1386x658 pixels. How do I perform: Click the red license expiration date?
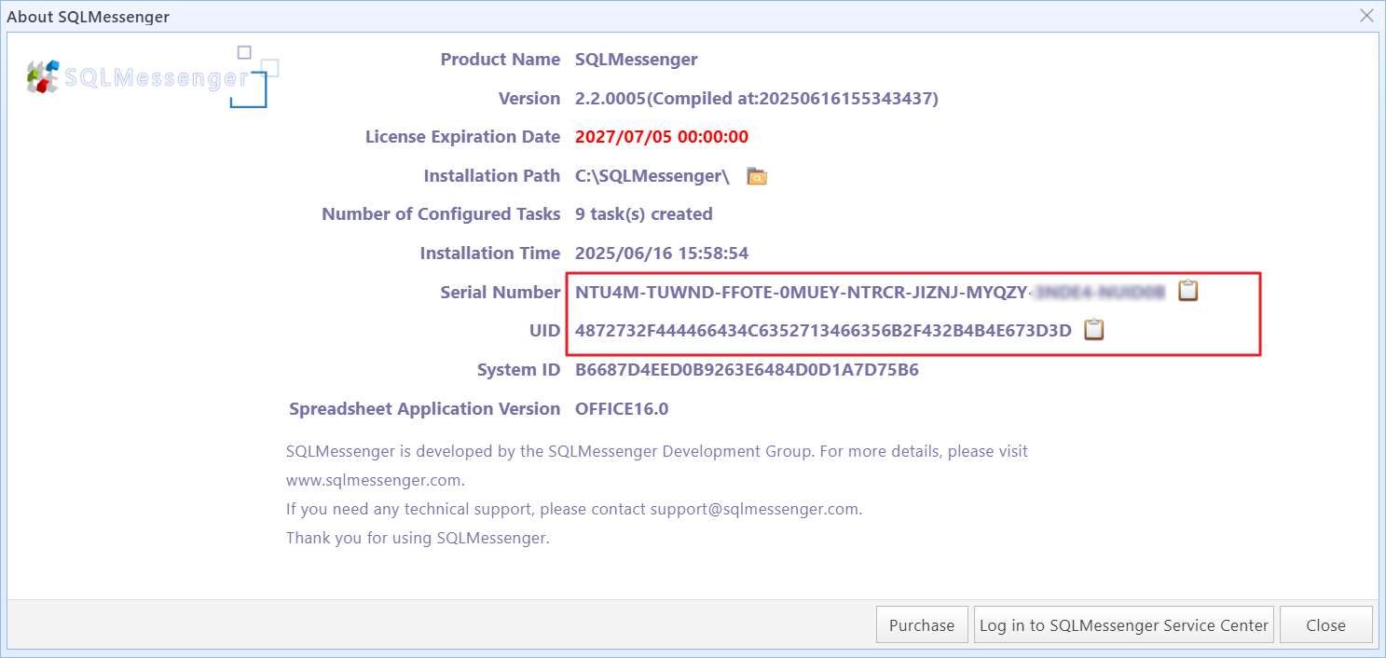(x=662, y=137)
